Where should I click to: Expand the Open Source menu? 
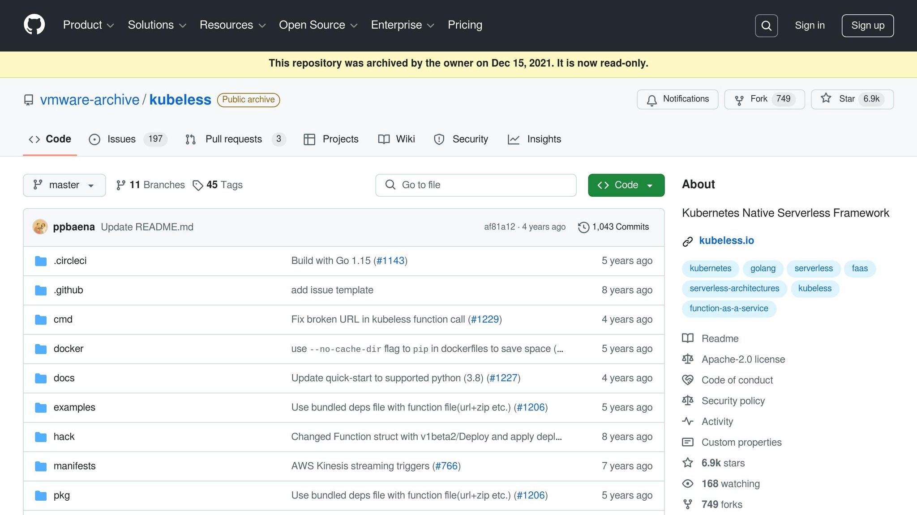[318, 25]
